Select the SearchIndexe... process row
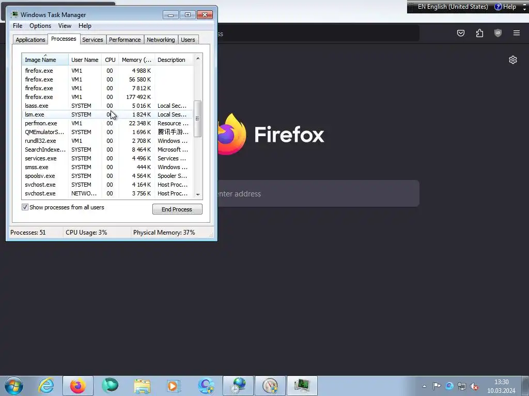 tap(107, 150)
